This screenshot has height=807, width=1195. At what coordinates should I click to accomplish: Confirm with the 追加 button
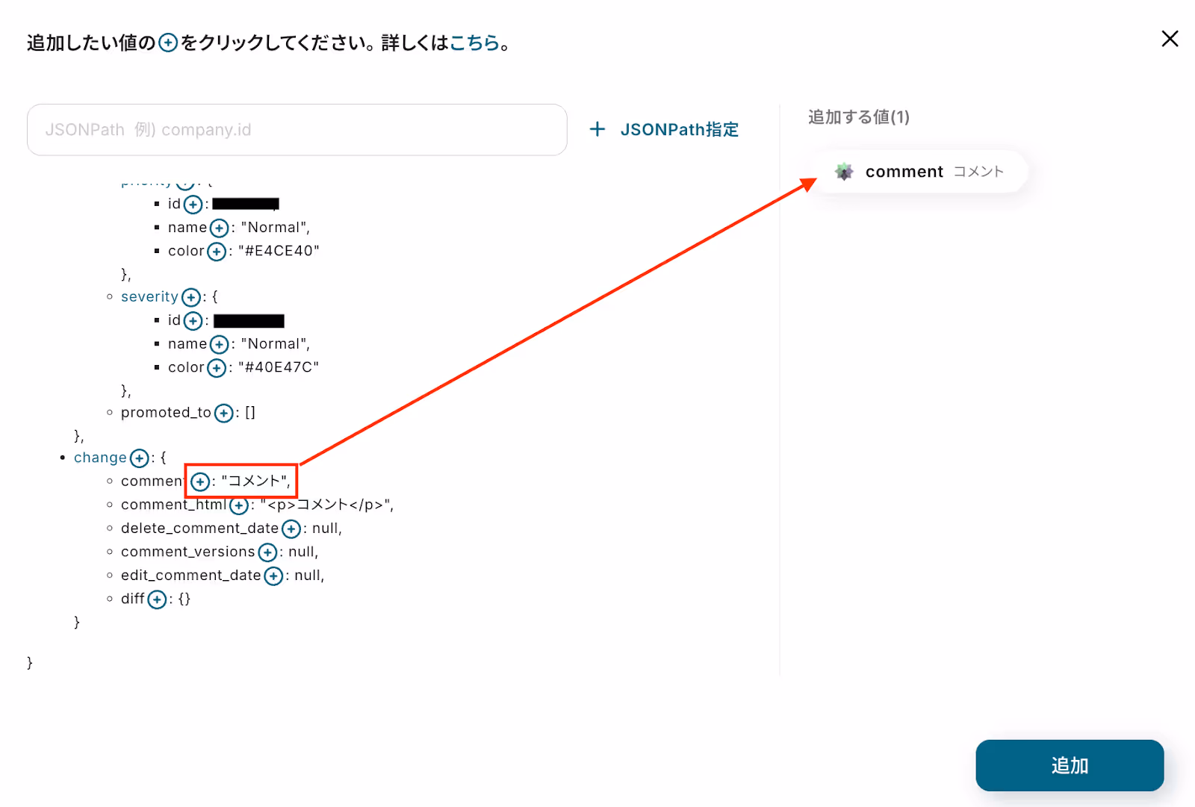click(x=1070, y=765)
